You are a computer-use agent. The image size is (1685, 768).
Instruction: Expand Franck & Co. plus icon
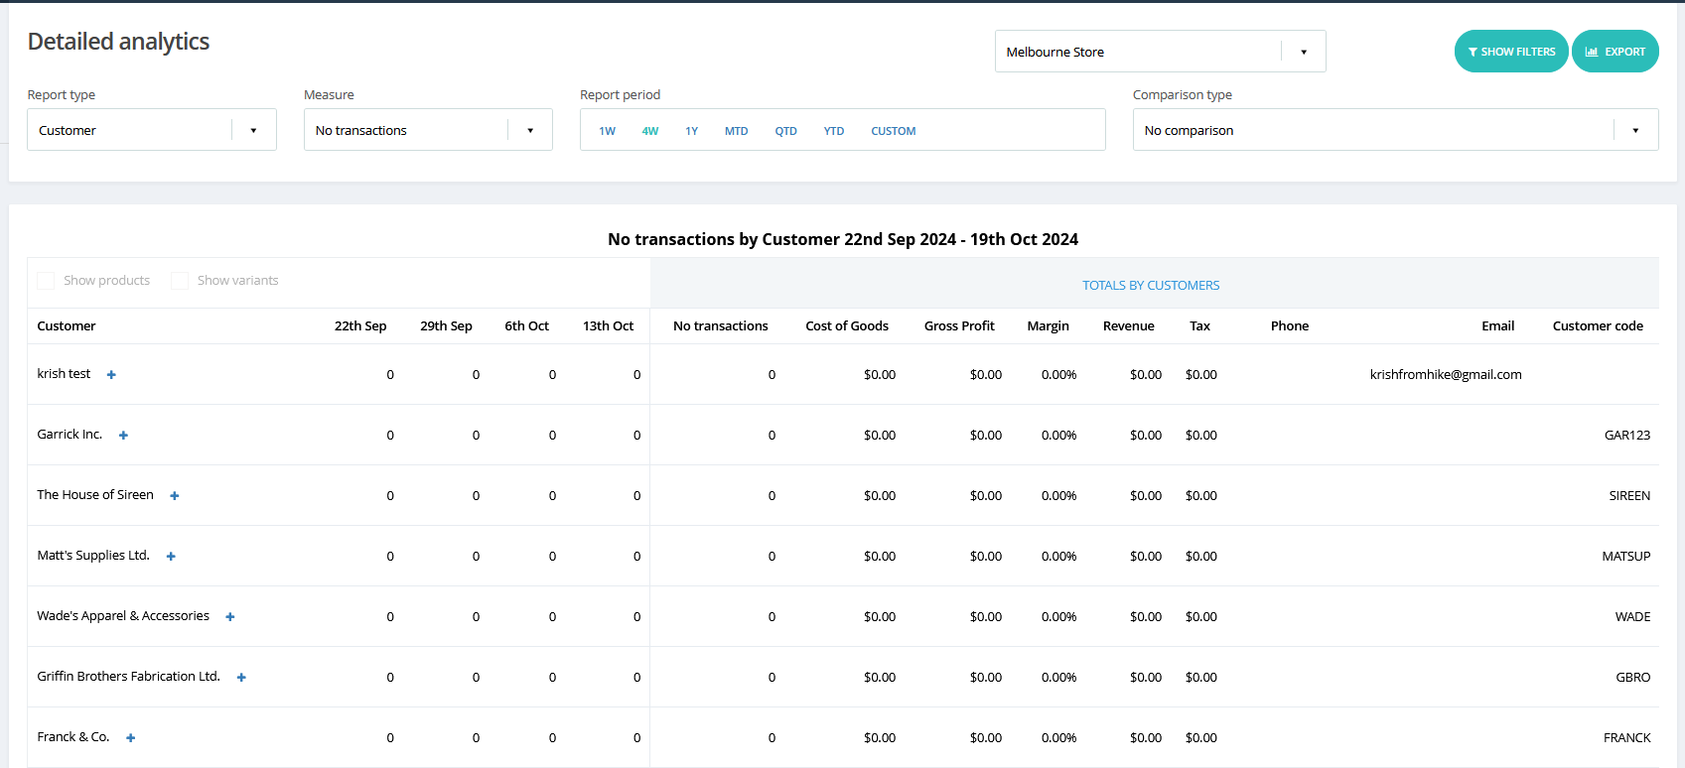point(131,738)
